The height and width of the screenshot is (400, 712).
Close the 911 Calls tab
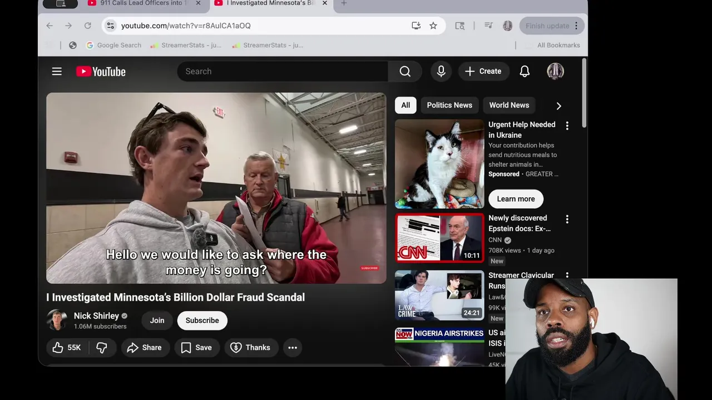[x=198, y=3]
